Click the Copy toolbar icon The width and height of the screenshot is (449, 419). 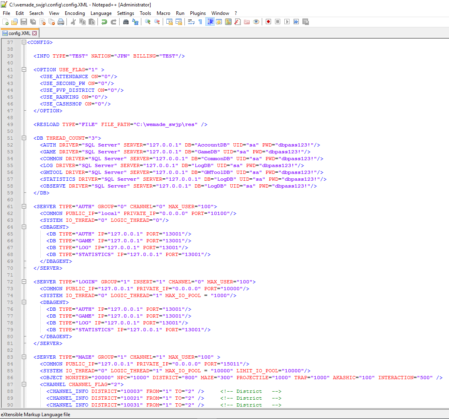coord(83,22)
